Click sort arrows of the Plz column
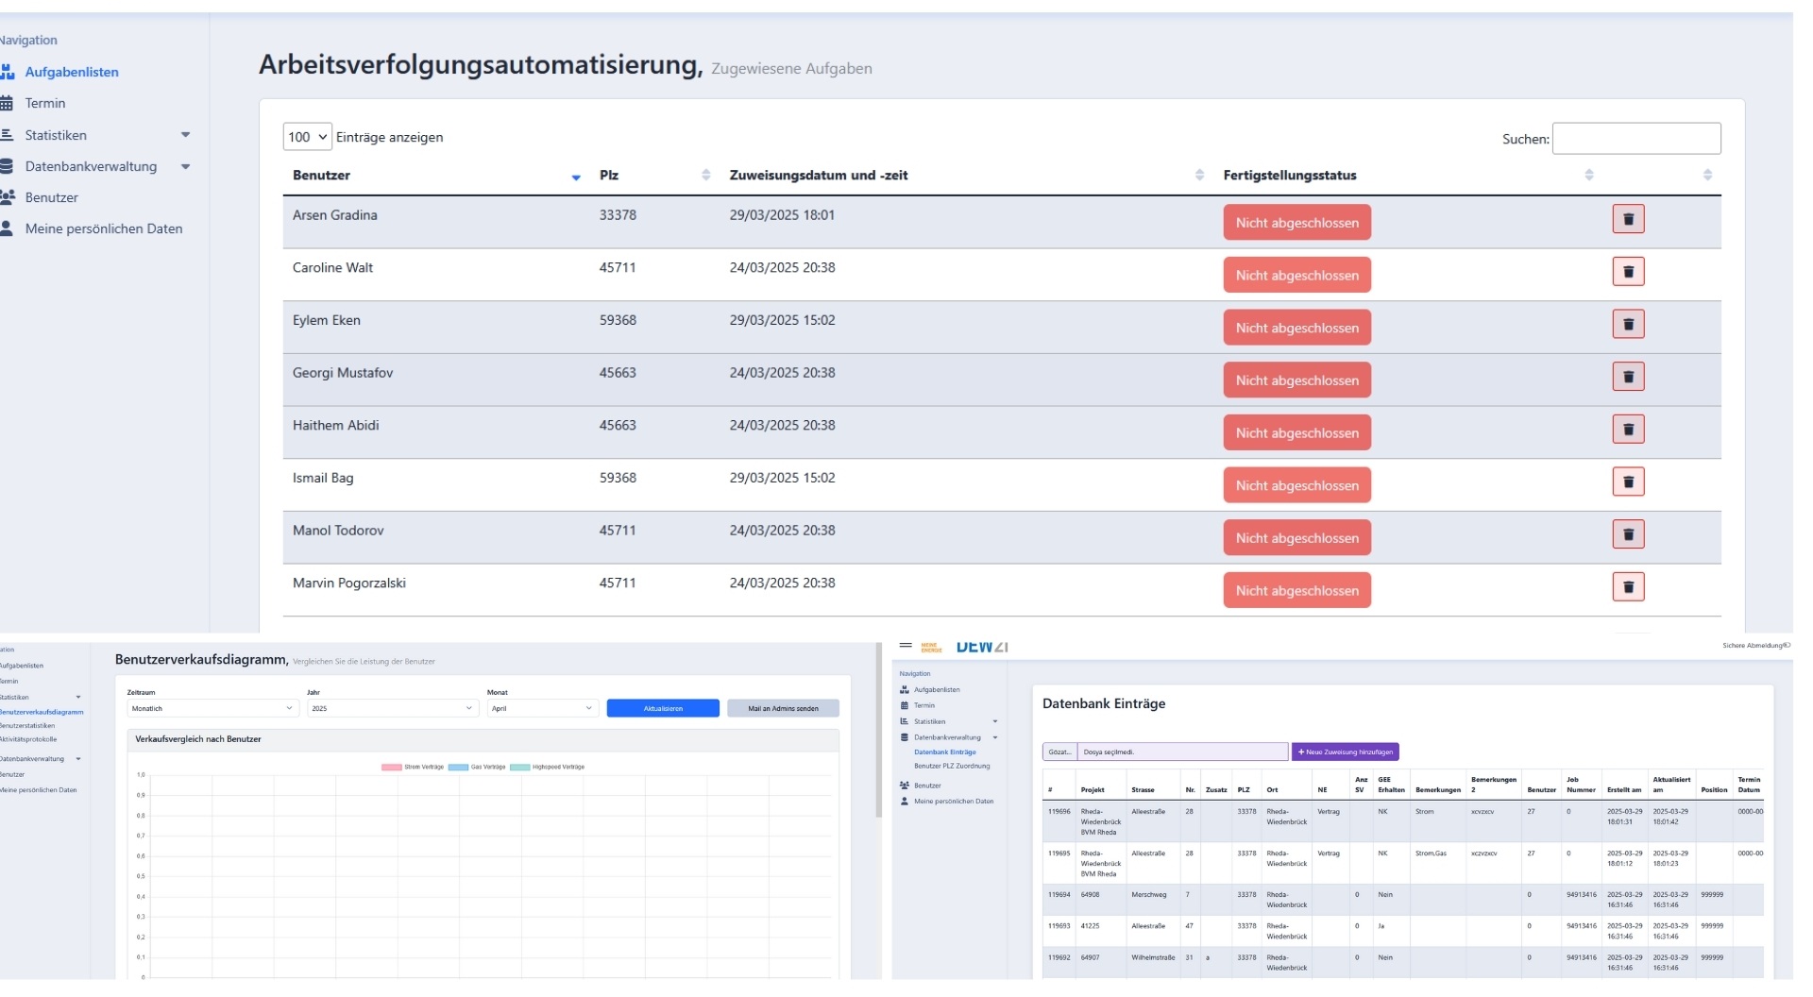This screenshot has height=997, width=1813. pyautogui.click(x=705, y=175)
